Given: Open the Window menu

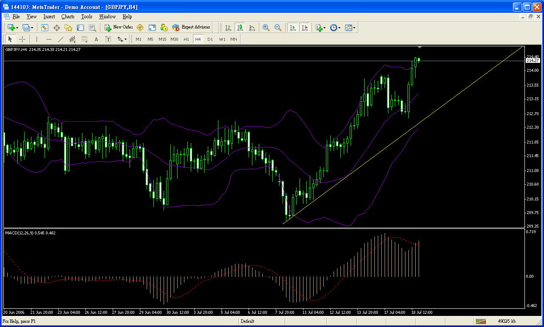Looking at the screenshot, I should 107,17.
